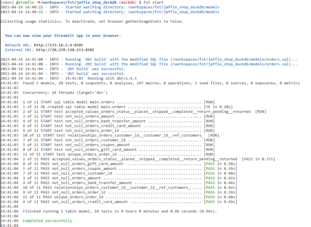The height and width of the screenshot is (227, 311).
Task: Select '11 of 11 START test unique_orders_order_id'
Action: point(70,154)
